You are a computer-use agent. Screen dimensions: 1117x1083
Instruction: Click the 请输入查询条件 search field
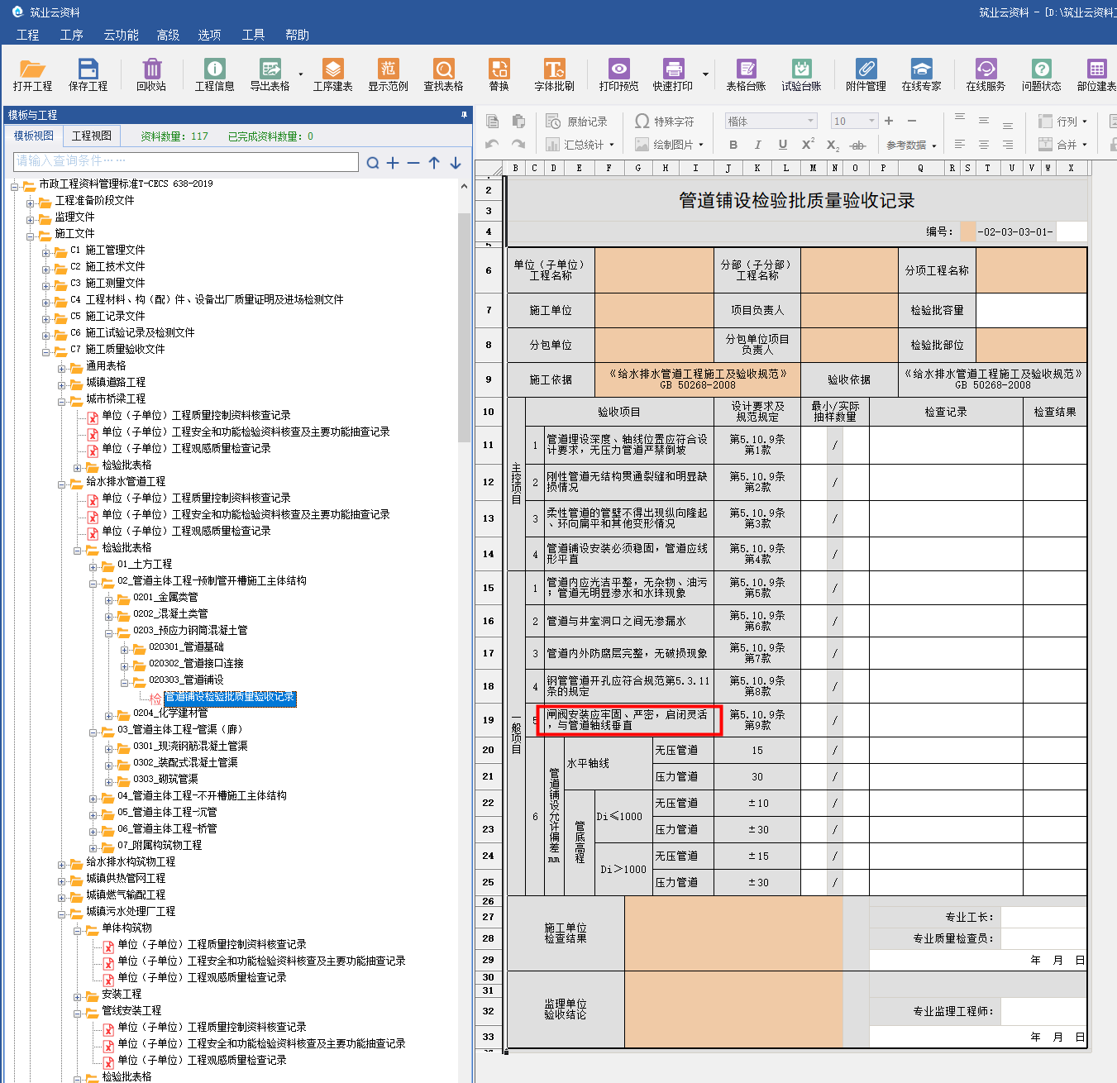[x=186, y=161]
